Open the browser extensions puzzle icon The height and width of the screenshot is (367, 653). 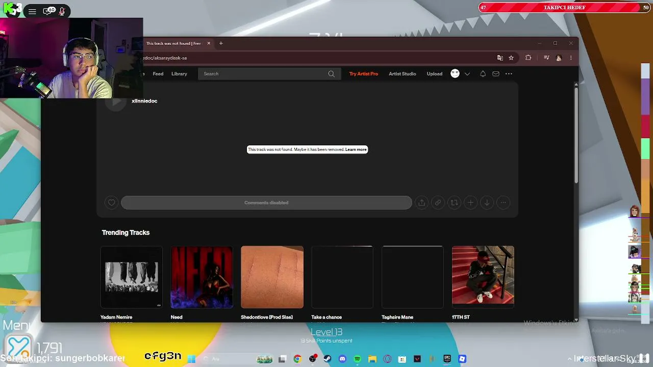tap(528, 58)
